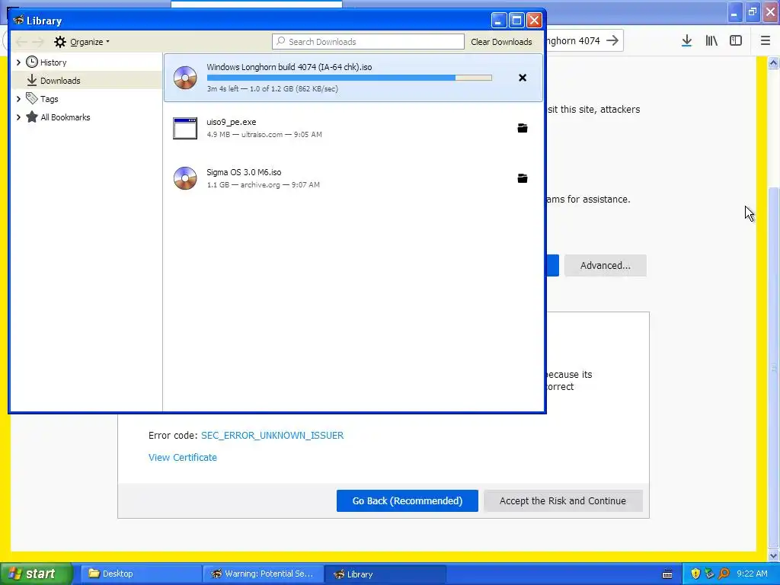Click scroll up arrow of browser page

click(774, 62)
